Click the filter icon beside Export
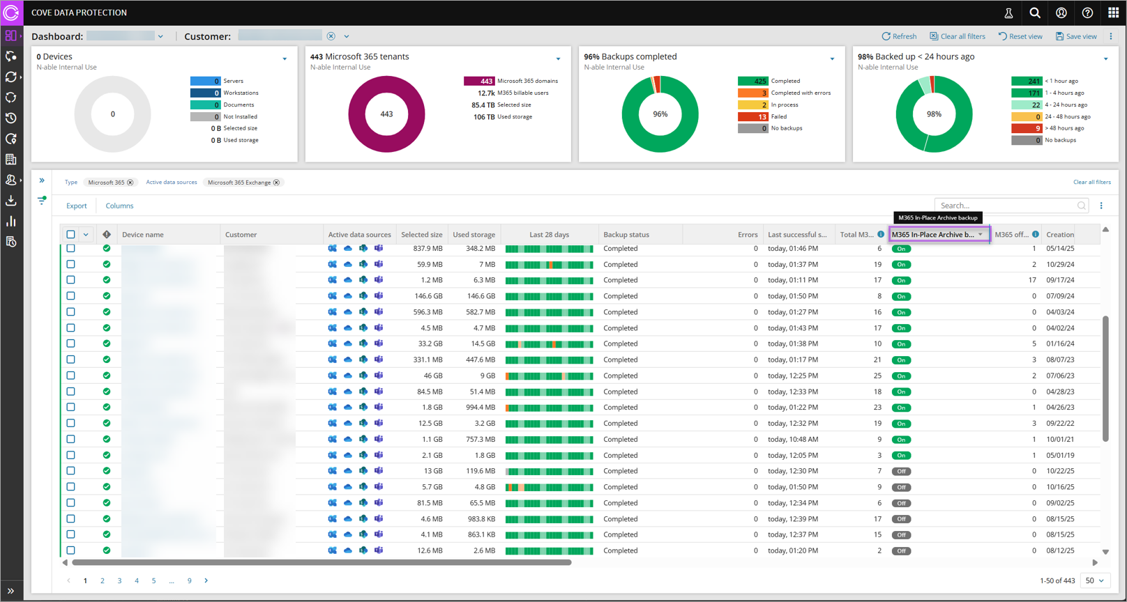The height and width of the screenshot is (602, 1127). click(x=42, y=201)
